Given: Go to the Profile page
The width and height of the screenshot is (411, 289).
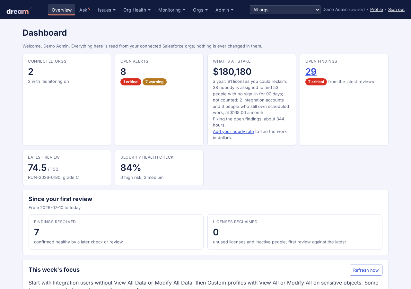Looking at the screenshot, I should pos(377,9).
